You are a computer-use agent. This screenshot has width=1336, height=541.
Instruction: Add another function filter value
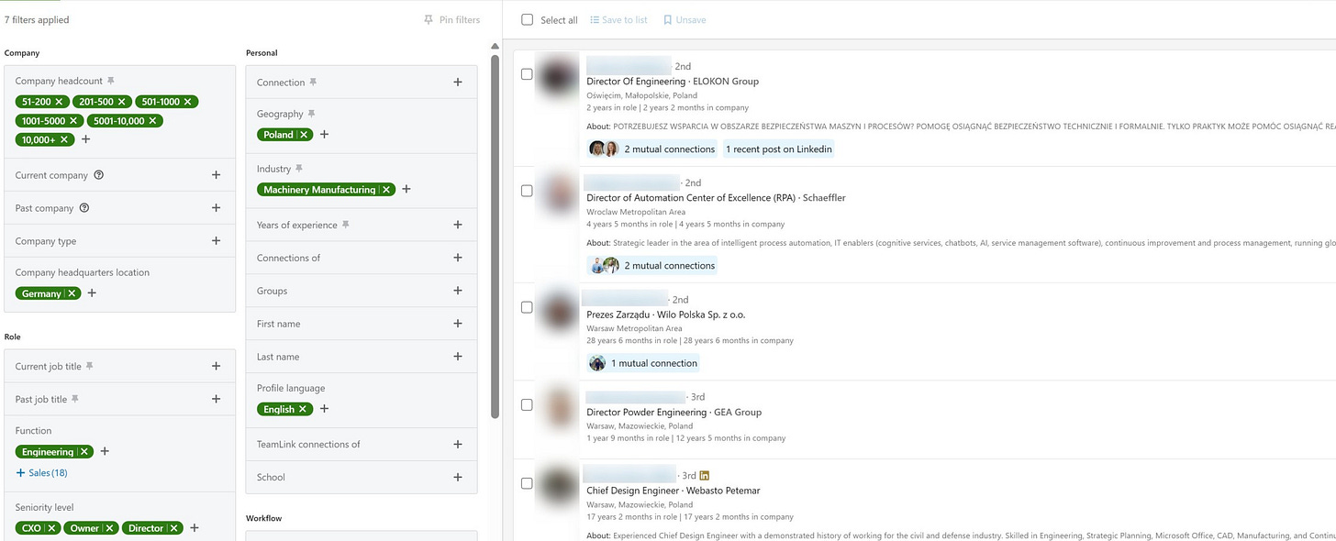[x=105, y=452]
